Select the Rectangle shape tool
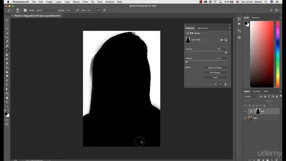 [x=7, y=93]
